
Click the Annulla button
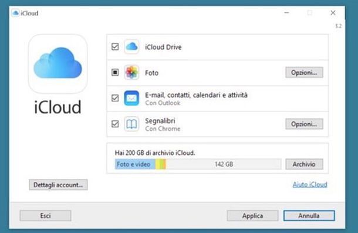pos(309,215)
